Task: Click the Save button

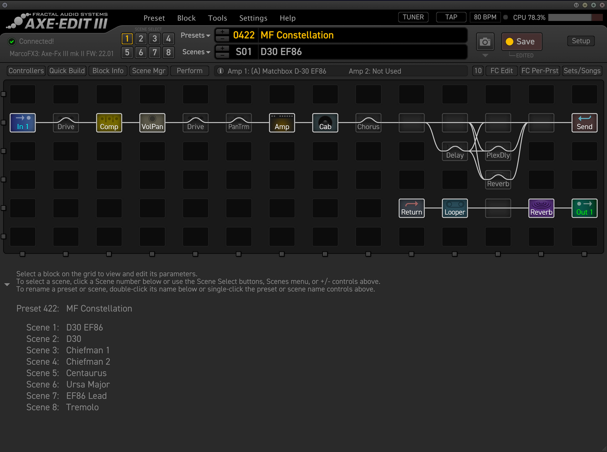Action: 521,42
